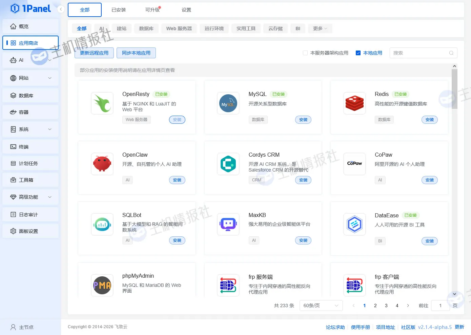Expand the 更多 category dropdown
Image resolution: width=471 pixels, height=335 pixels.
click(x=320, y=28)
